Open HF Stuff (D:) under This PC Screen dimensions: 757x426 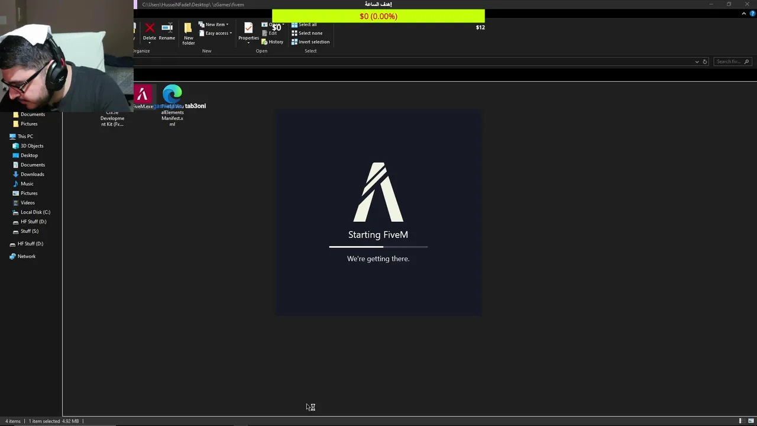30,221
